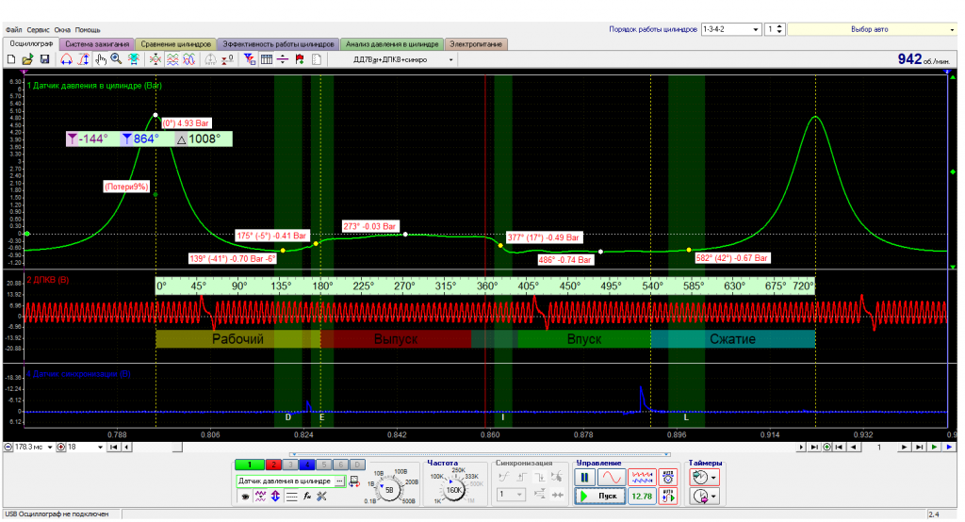Click the 12.78 voltage readout button
The height and width of the screenshot is (522, 965).
(642, 497)
